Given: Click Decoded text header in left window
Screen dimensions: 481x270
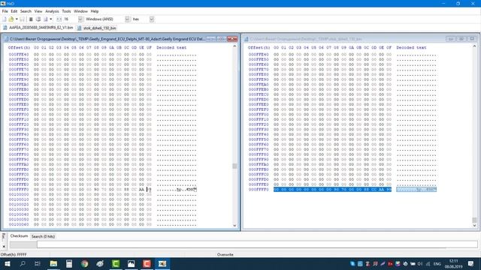Looking at the screenshot, I should pos(171,47).
